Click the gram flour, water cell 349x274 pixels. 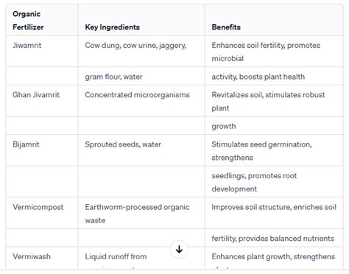[141, 76]
